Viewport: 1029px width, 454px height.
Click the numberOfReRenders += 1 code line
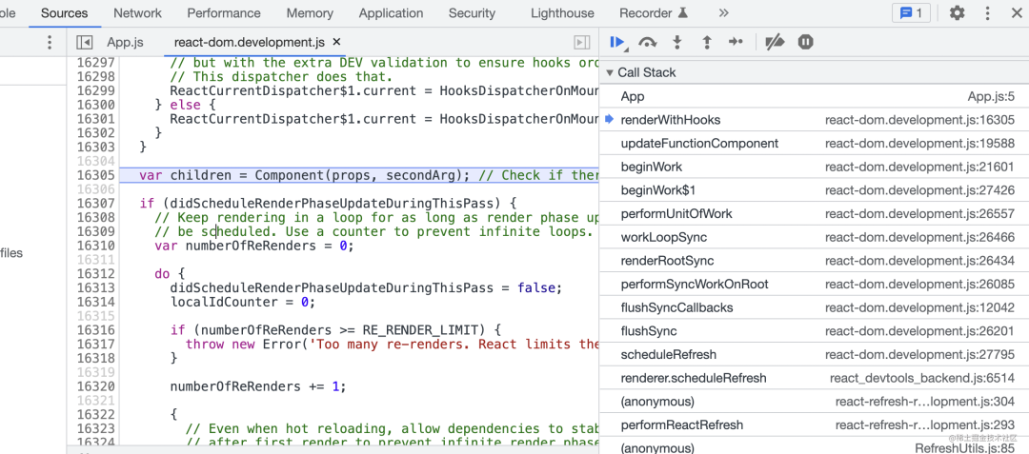point(257,386)
